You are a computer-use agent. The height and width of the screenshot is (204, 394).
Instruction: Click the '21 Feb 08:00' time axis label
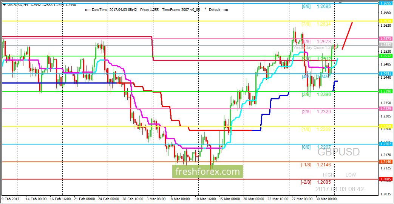click(x=85, y=199)
